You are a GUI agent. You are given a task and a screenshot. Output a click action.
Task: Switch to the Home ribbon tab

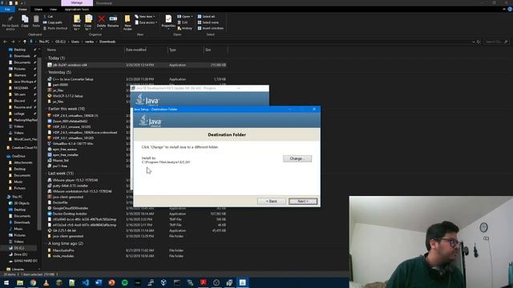pos(22,10)
